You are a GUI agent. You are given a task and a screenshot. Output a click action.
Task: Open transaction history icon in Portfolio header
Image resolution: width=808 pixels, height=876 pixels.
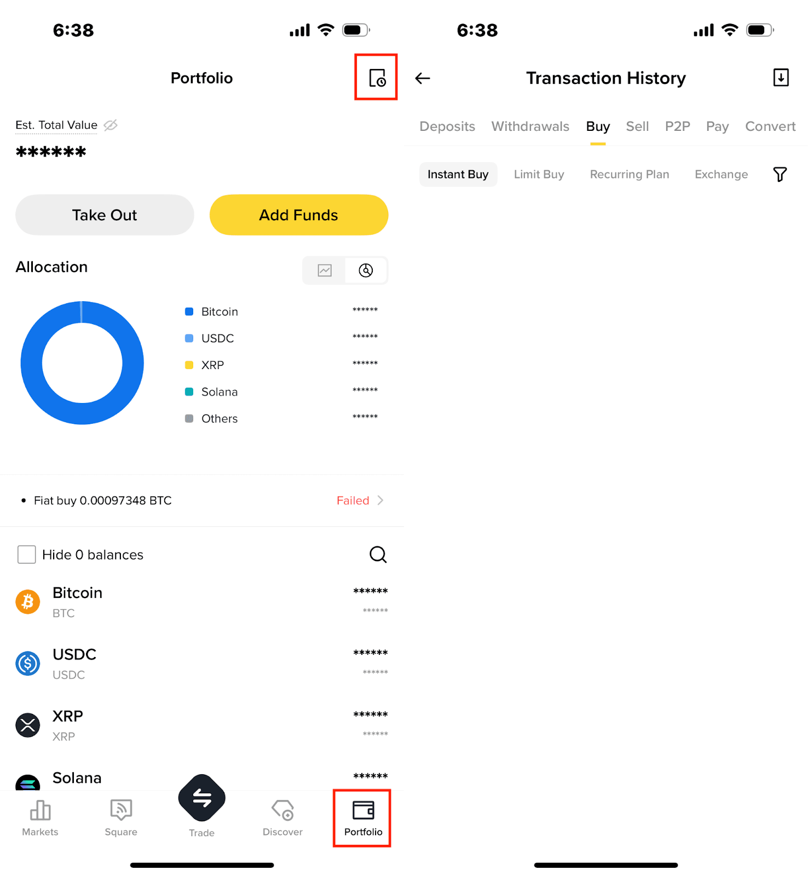[x=377, y=78]
